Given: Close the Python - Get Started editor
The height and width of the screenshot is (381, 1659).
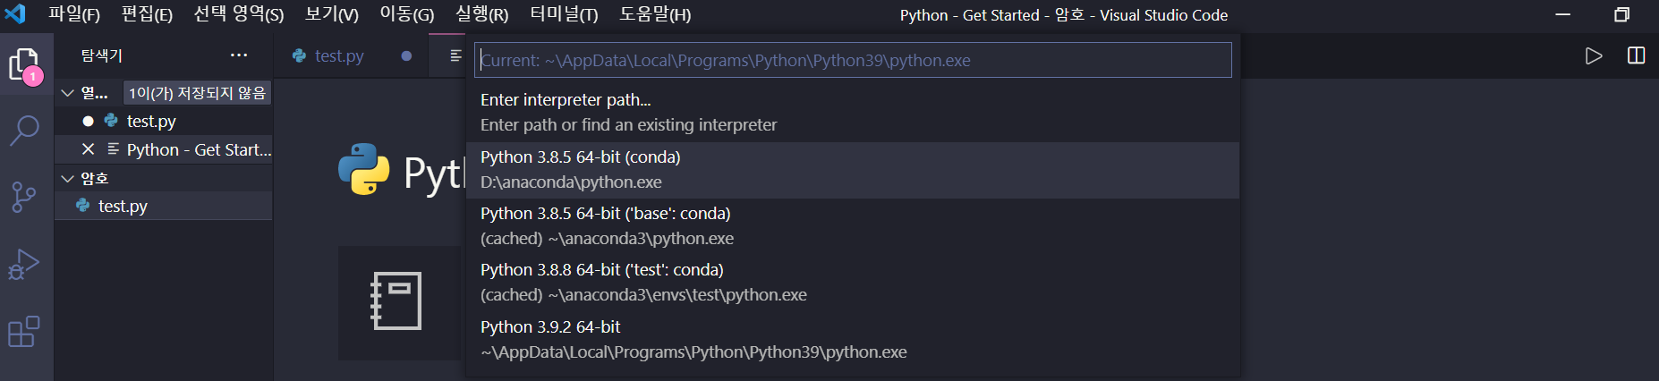Looking at the screenshot, I should [x=88, y=149].
